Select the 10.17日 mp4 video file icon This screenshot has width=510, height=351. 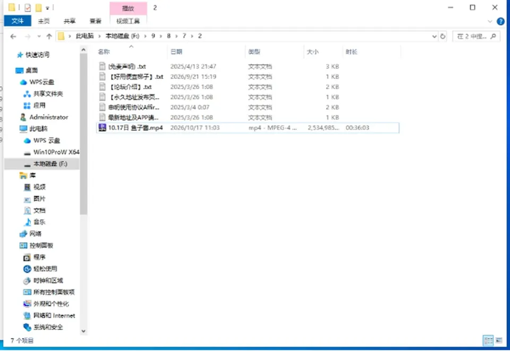click(x=102, y=128)
